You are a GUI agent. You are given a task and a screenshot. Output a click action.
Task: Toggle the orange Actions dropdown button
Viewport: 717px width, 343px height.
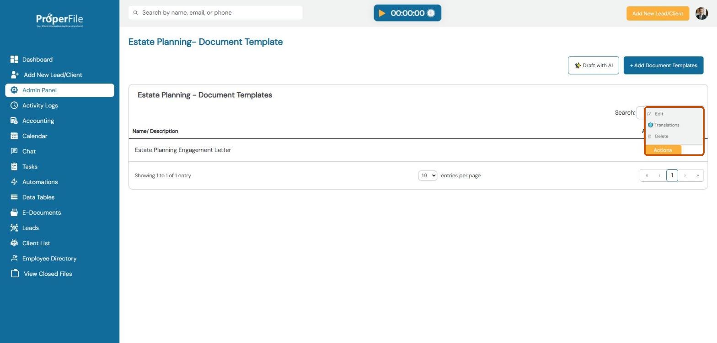pos(663,150)
